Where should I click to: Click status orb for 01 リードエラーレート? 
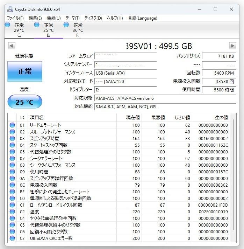coord(12,125)
